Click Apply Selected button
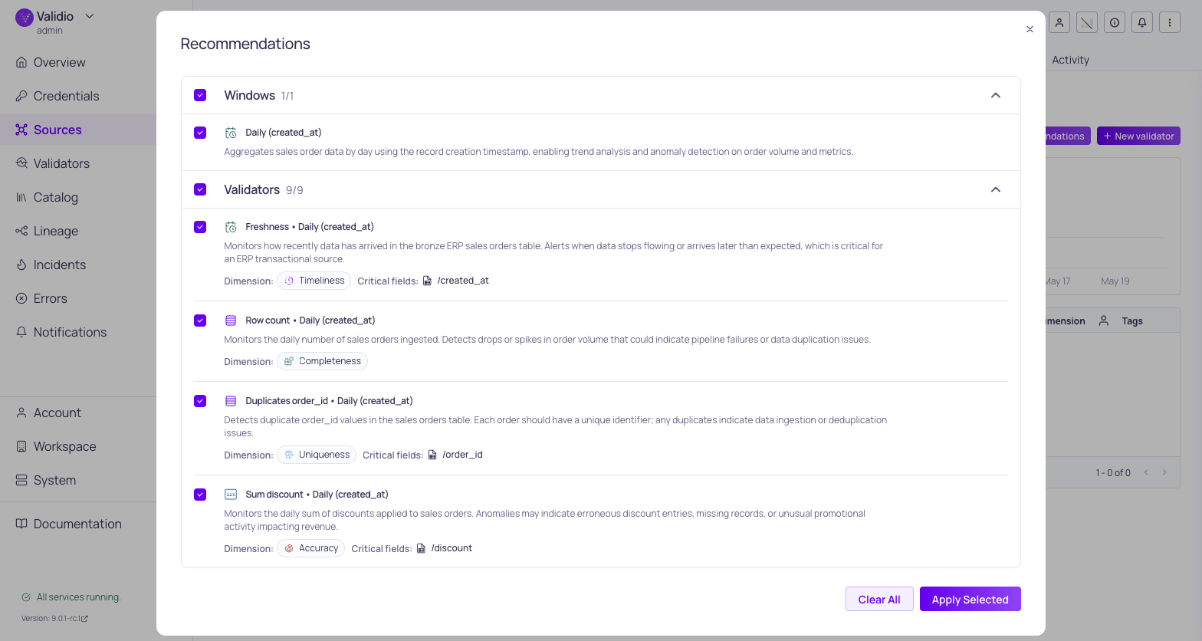Image resolution: width=1202 pixels, height=641 pixels. click(x=970, y=599)
